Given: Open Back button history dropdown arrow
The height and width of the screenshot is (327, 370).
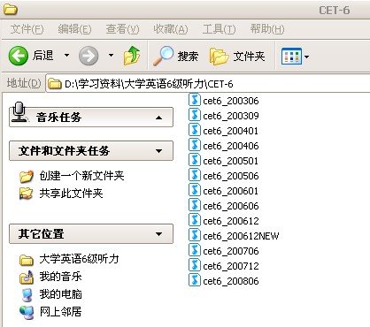Looking at the screenshot, I should 67,55.
